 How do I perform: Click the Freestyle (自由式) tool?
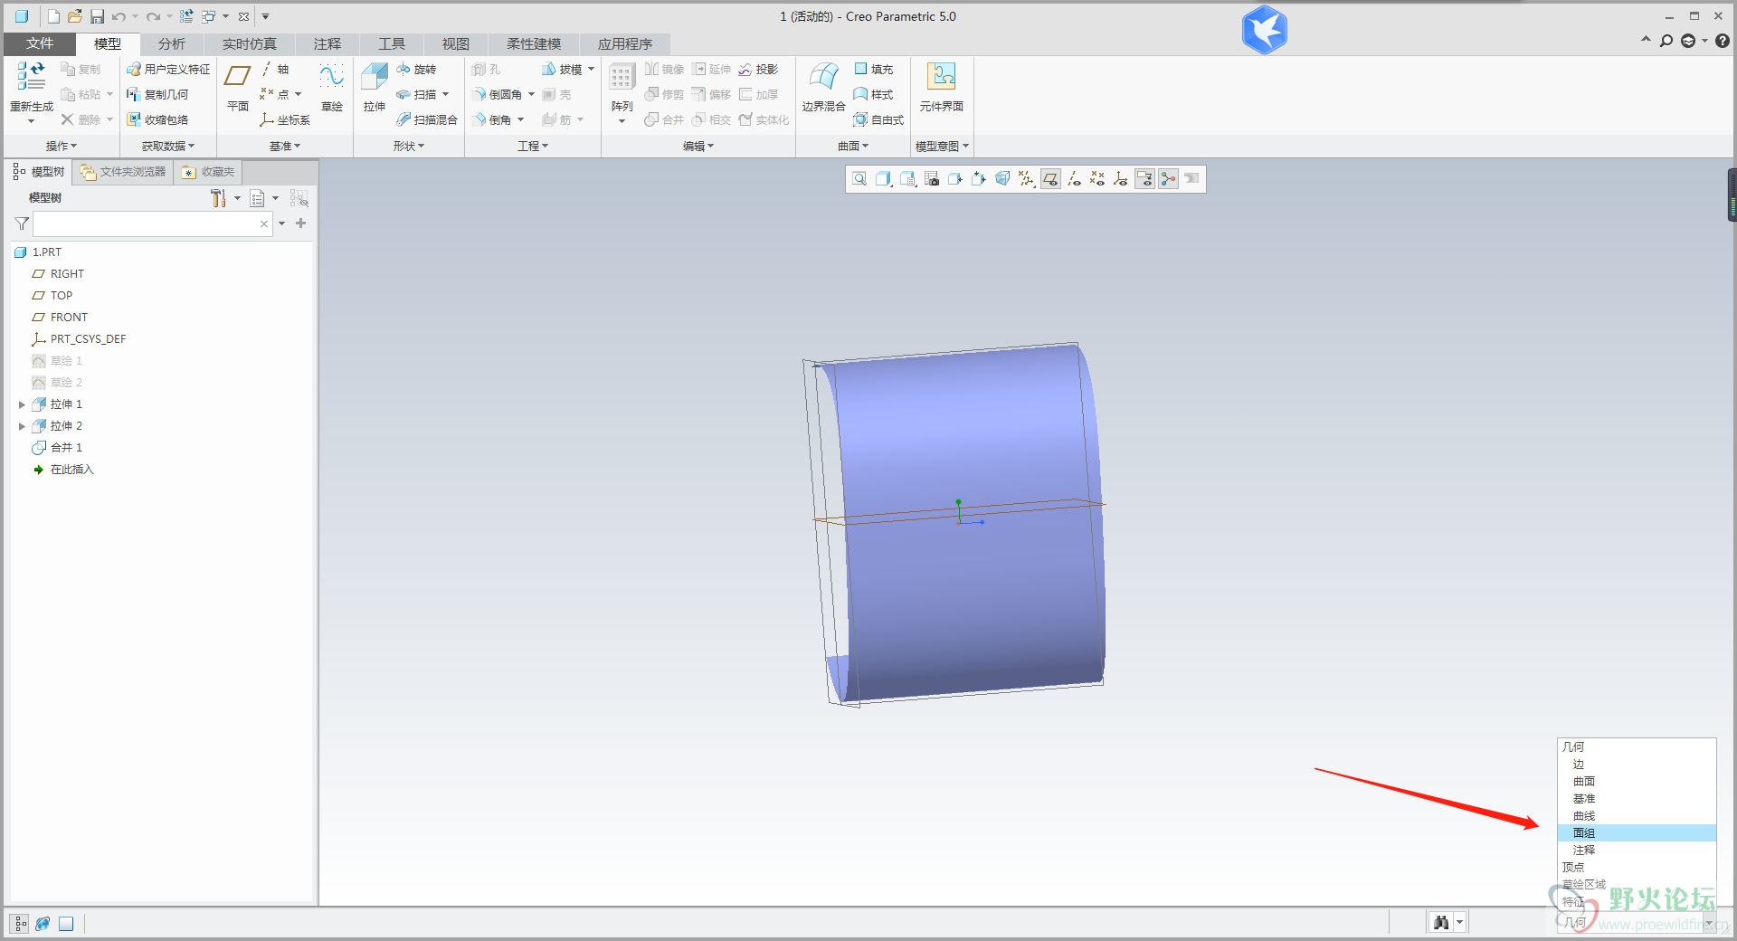pos(878,119)
